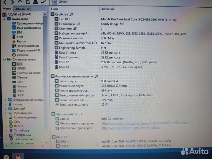Click the tree panel scroll up arrow
This screenshot has width=212, height=159.
45,14
